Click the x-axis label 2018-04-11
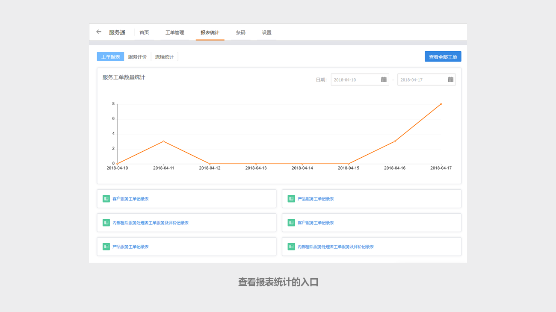 (x=163, y=168)
